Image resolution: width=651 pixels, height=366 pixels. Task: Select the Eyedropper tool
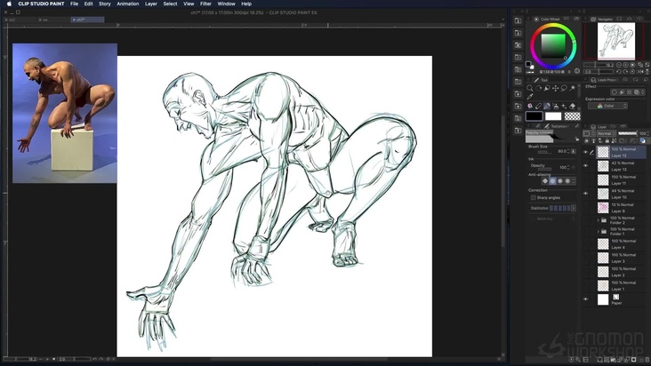click(529, 97)
